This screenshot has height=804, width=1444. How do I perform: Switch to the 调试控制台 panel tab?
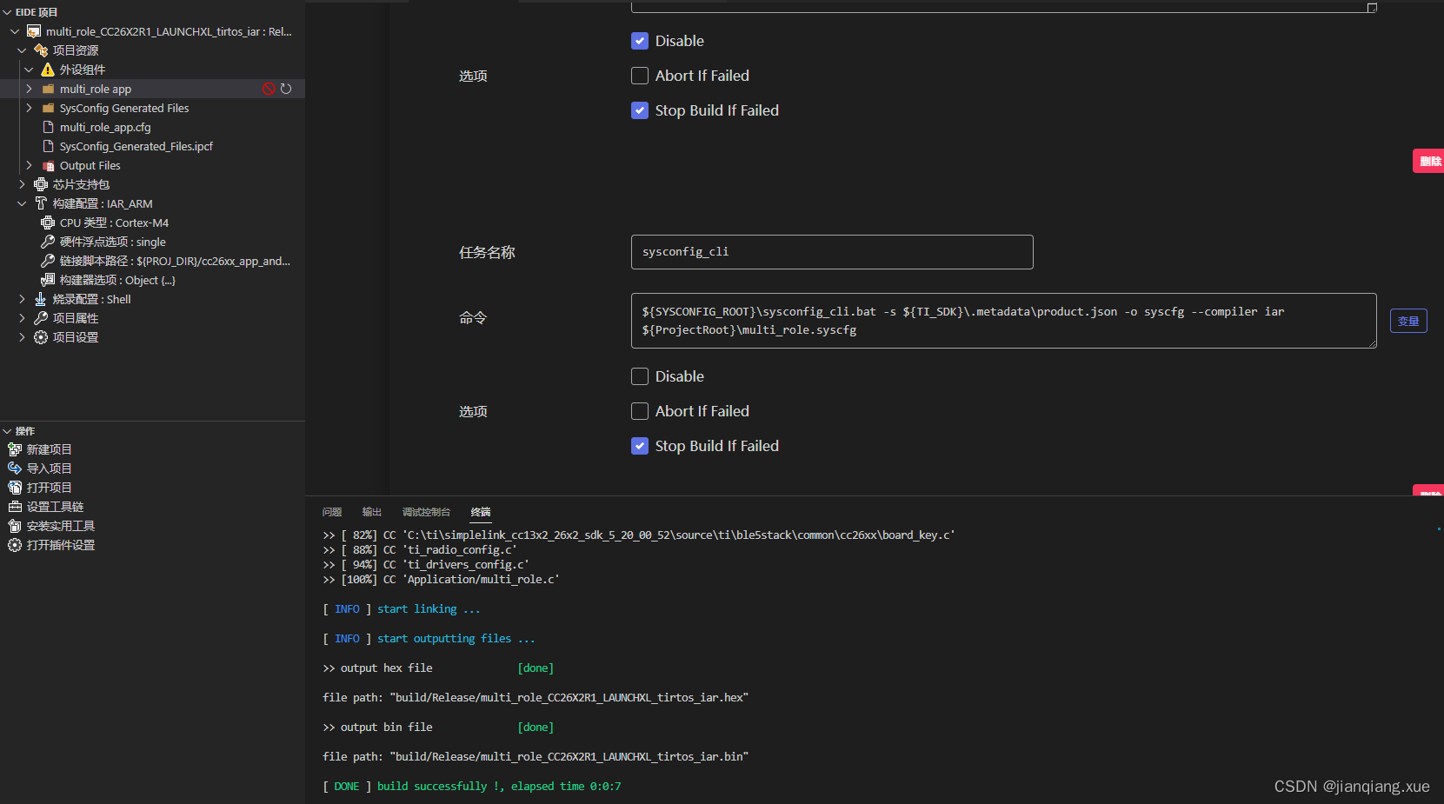tap(426, 512)
